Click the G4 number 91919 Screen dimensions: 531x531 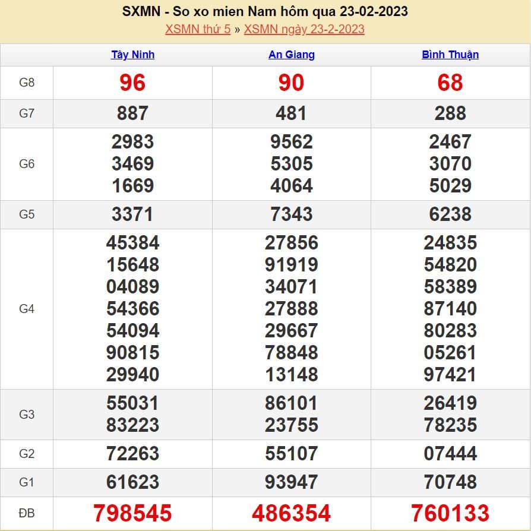[291, 265]
